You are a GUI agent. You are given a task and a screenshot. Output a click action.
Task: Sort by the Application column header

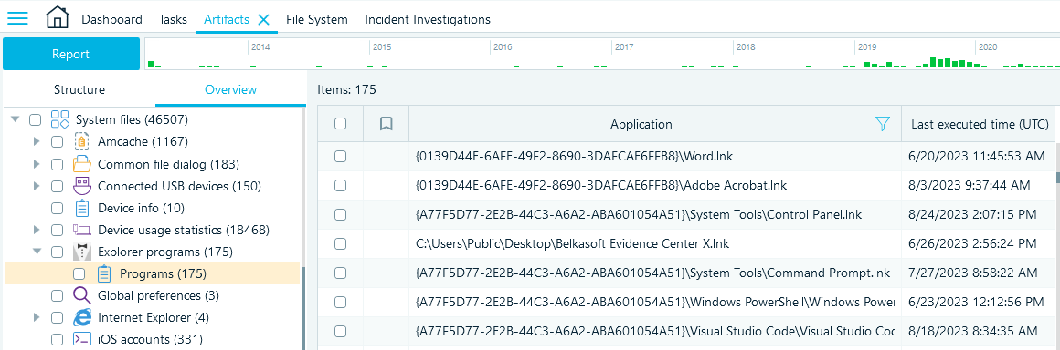(641, 124)
